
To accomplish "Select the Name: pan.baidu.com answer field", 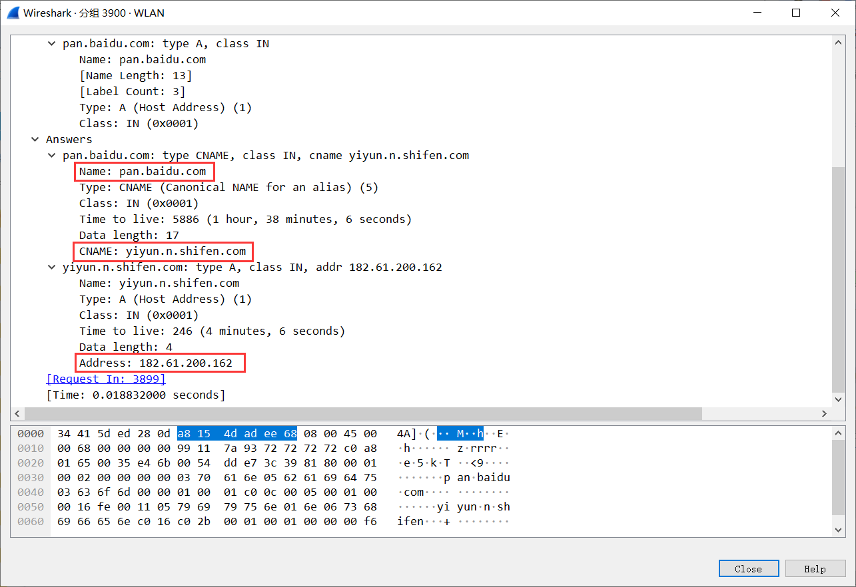I will (x=143, y=171).
